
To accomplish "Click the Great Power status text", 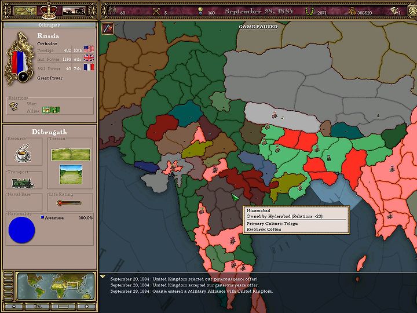I will click(50, 78).
